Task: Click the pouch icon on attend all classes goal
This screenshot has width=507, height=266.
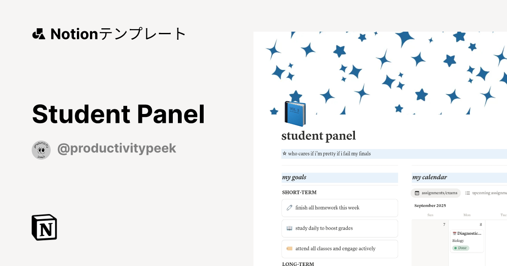Action: click(x=289, y=248)
